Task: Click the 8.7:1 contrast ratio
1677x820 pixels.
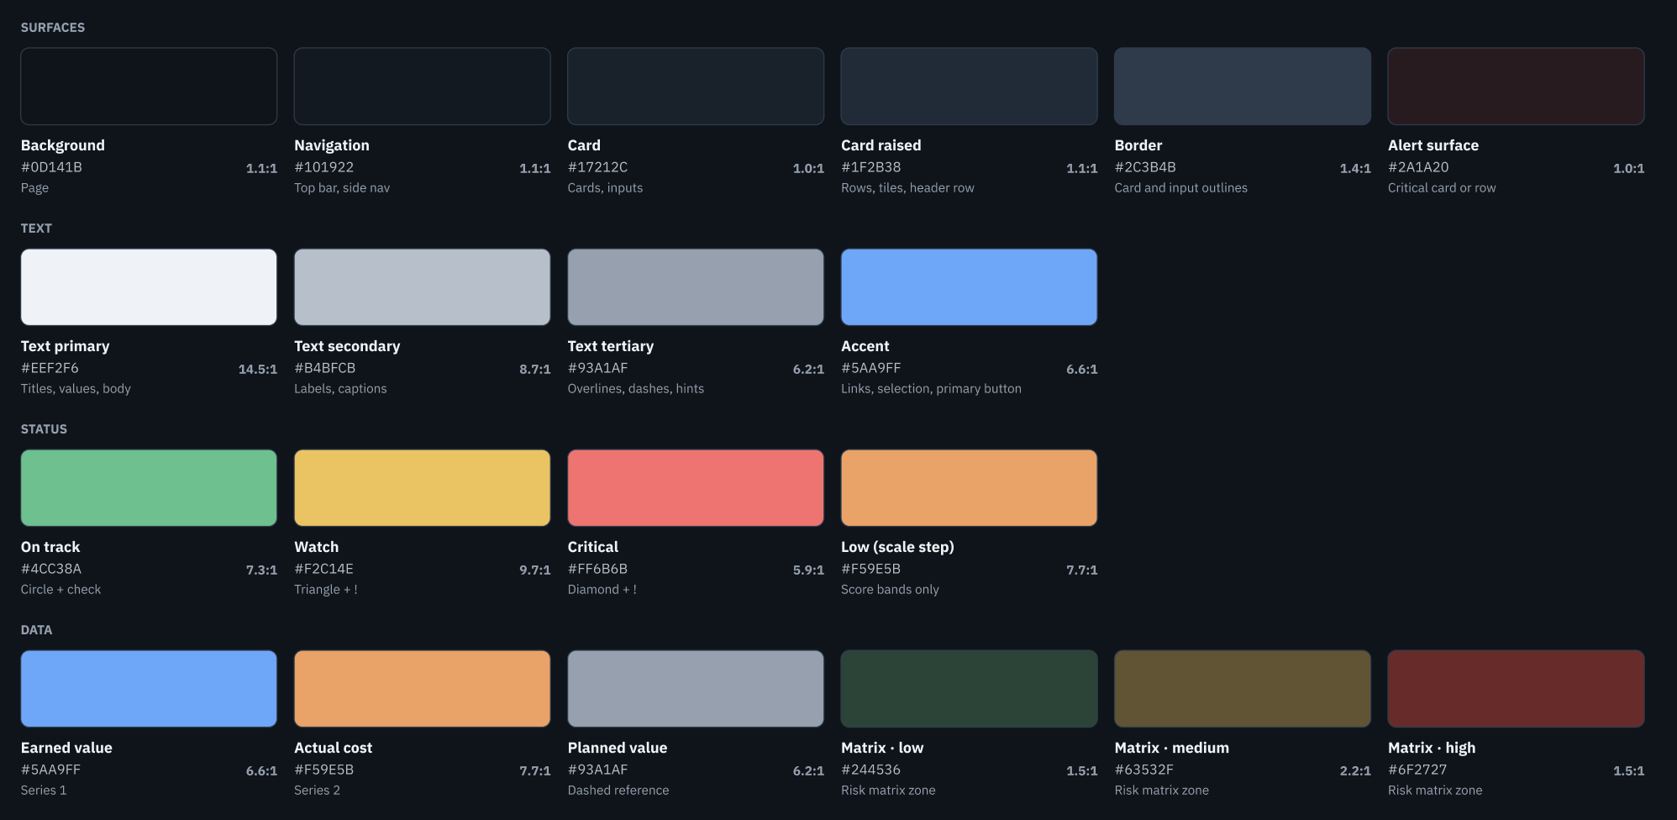Action: tap(535, 370)
